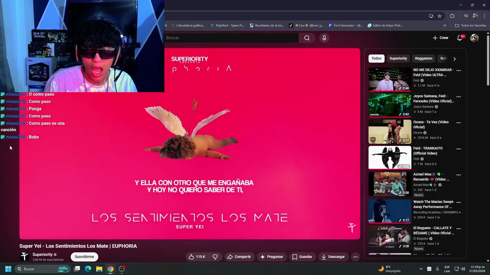Viewport: 490px width, 275px height.
Task: Open options for Watch The Marias video
Action: 459,202
